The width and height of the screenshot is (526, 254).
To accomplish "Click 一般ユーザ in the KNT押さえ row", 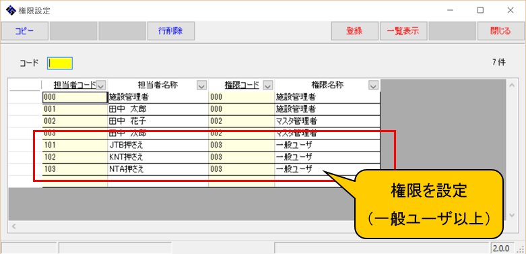I will tap(327, 157).
